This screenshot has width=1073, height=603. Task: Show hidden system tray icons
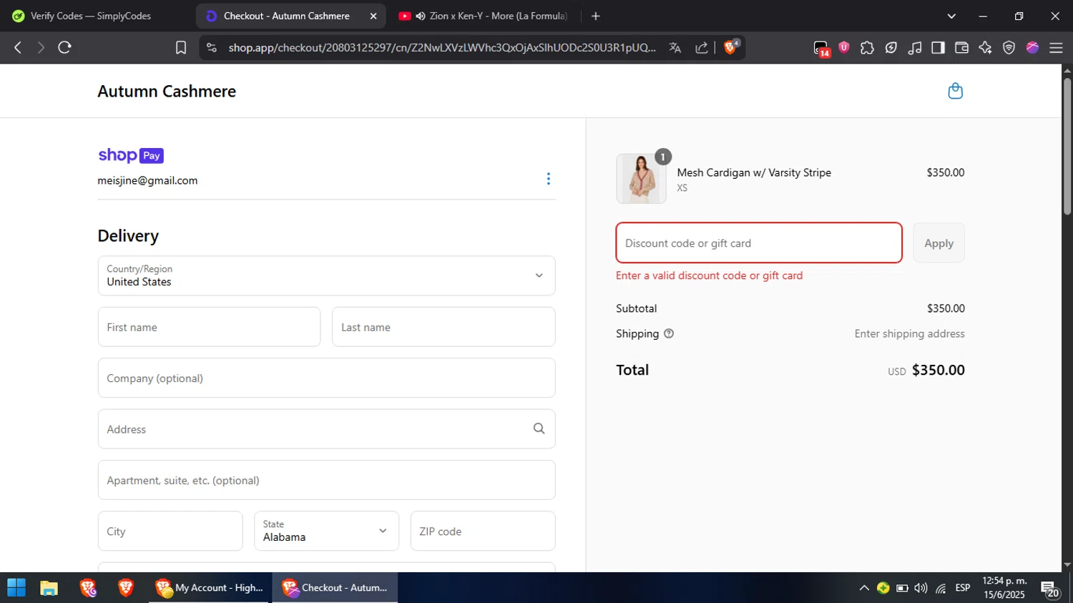pos(864,588)
